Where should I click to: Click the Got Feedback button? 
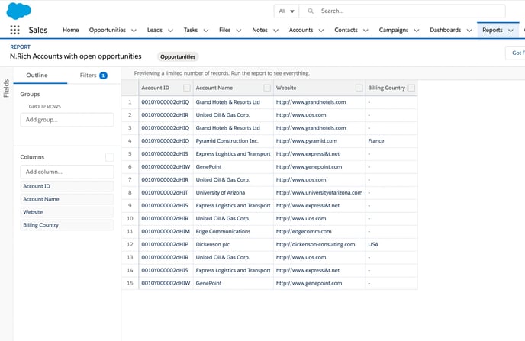coord(516,53)
